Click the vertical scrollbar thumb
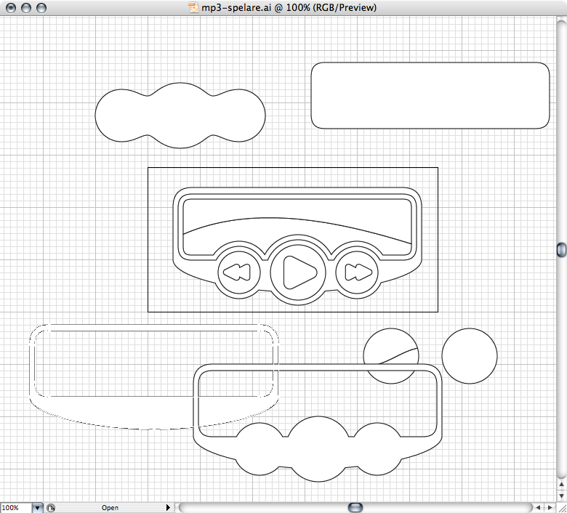The image size is (567, 513). click(x=560, y=250)
